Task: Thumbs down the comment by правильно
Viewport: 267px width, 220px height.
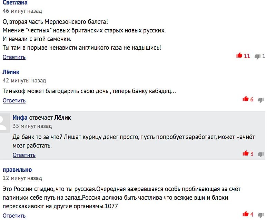Action: coord(260,215)
